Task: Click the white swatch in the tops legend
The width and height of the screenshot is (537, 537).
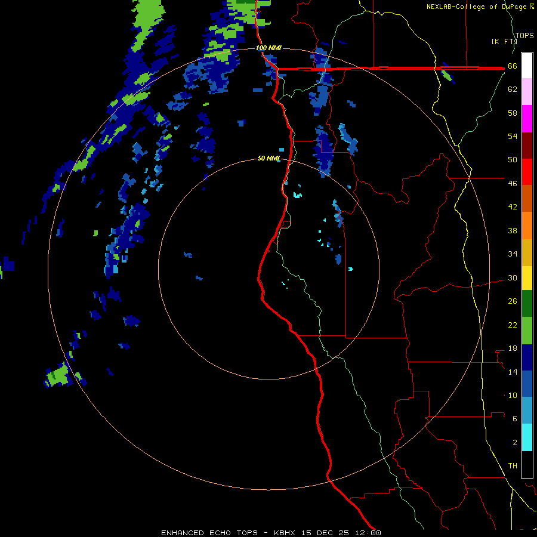Action: pyautogui.click(x=527, y=66)
